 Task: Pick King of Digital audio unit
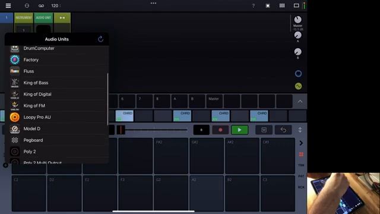click(56, 94)
